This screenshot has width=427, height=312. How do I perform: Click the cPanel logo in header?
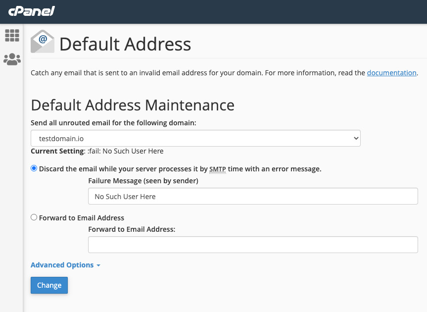(x=31, y=11)
